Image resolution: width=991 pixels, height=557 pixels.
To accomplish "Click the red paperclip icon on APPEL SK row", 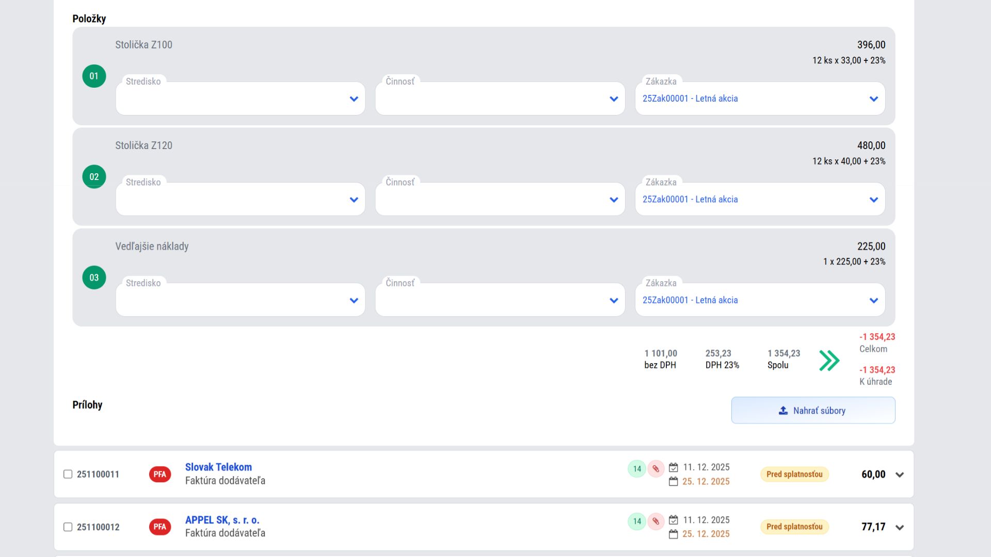I will tap(656, 521).
